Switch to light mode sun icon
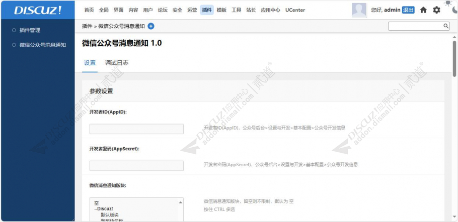The image size is (458, 222). pyautogui.click(x=447, y=3)
